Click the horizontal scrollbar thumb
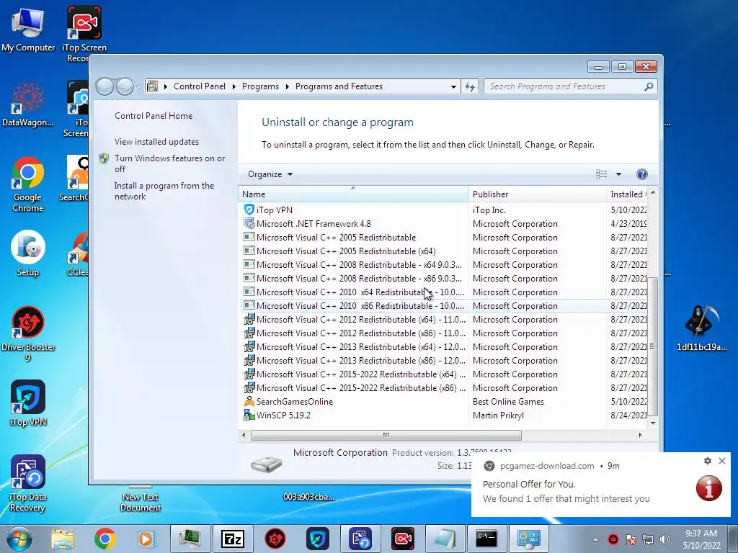 (386, 436)
